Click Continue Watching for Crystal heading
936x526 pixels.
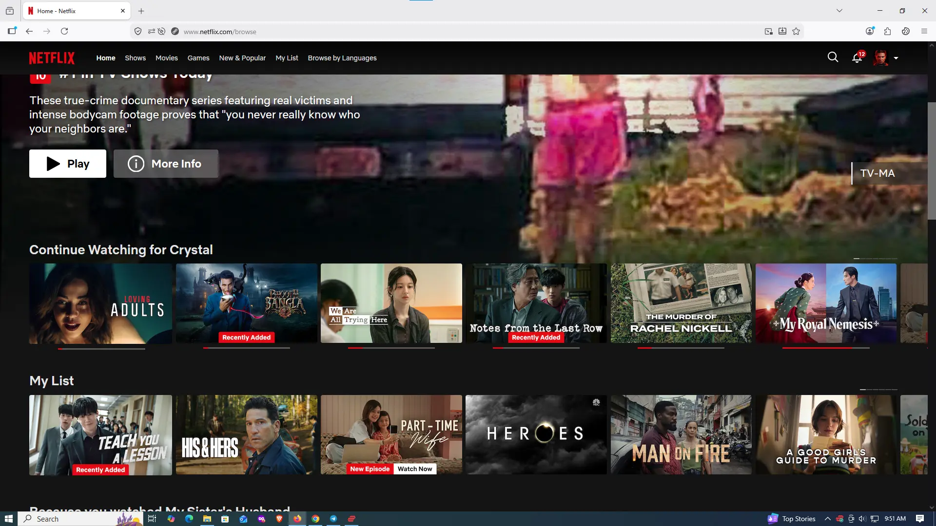(121, 250)
